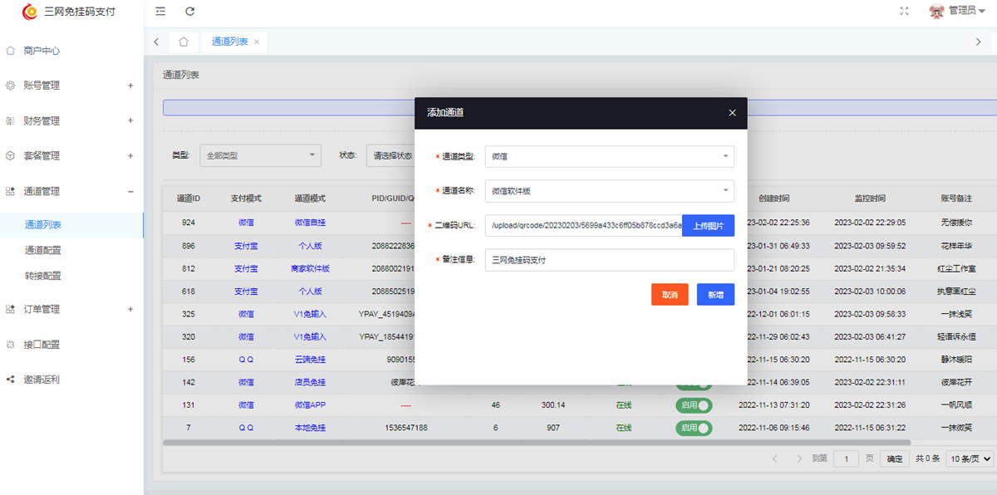Click the refresh icon in the top bar
Image resolution: width=997 pixels, height=495 pixels.
[190, 12]
